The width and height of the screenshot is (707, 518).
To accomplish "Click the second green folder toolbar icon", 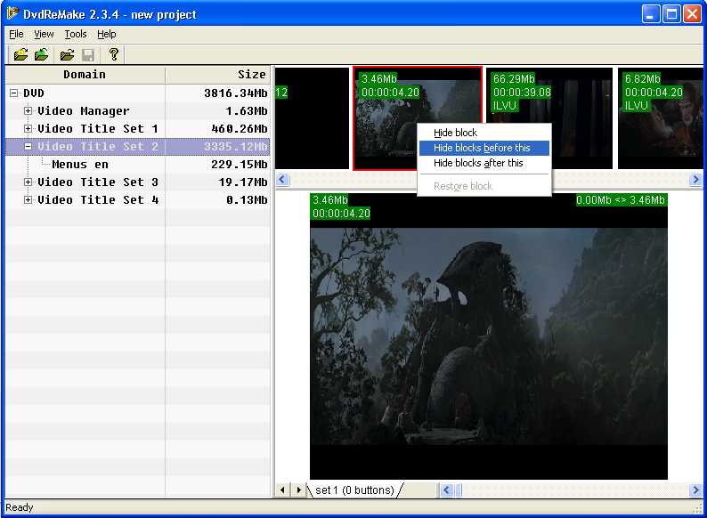I will [42, 54].
